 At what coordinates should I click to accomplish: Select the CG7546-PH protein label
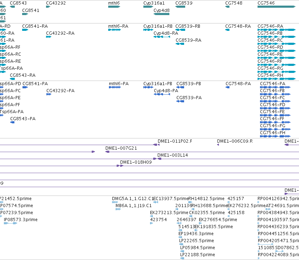point(273,133)
